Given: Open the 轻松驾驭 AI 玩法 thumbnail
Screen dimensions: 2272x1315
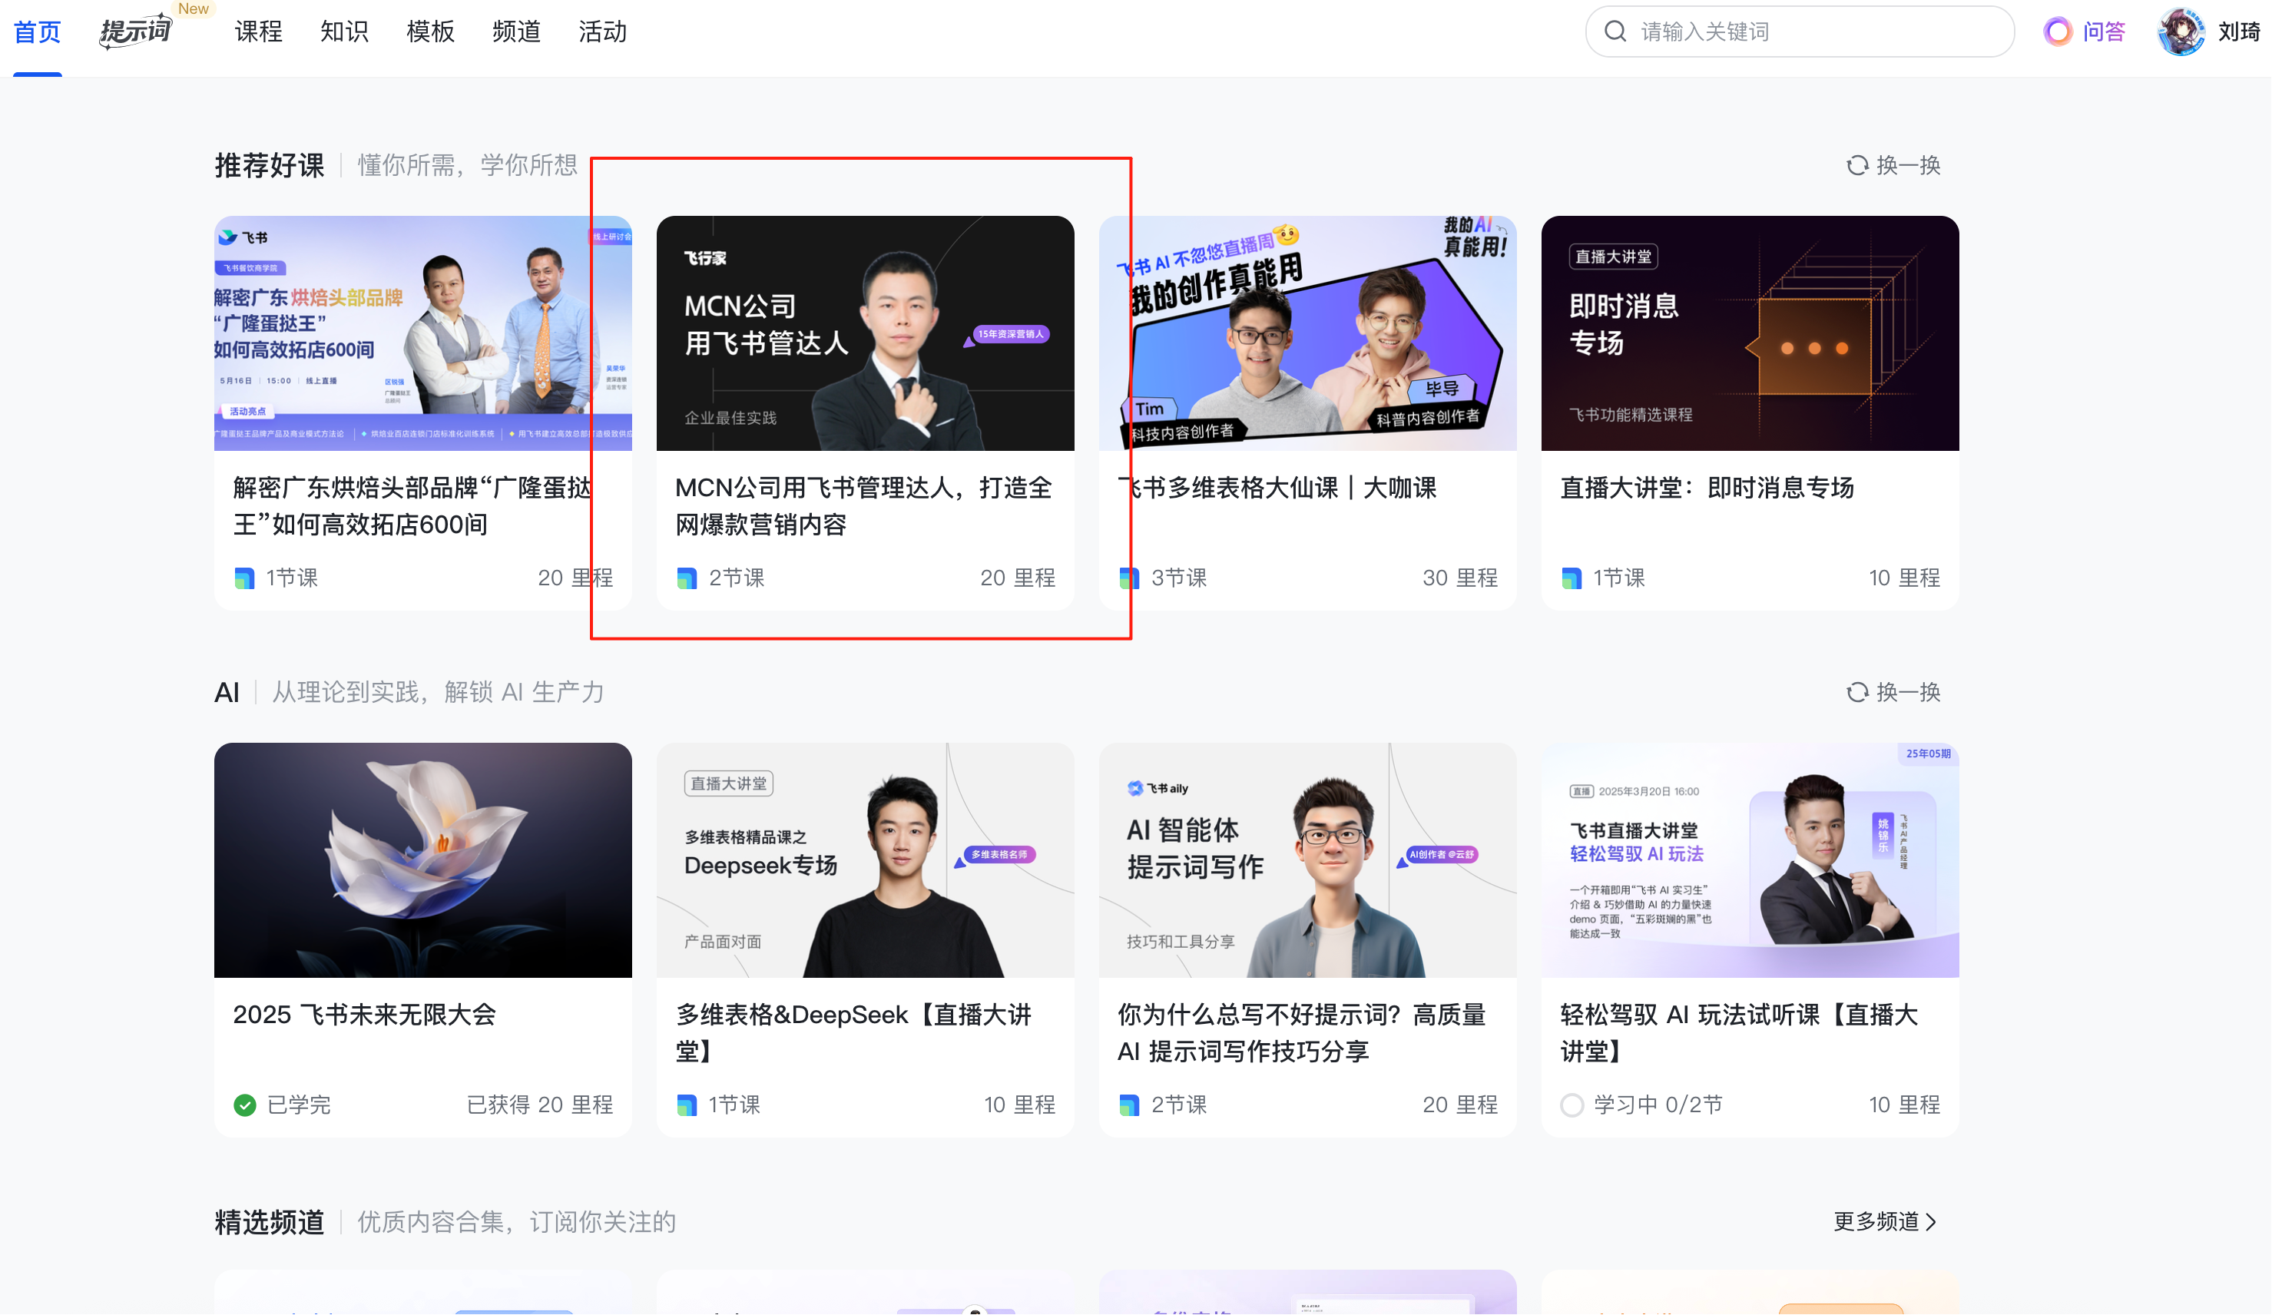Looking at the screenshot, I should 1750,860.
